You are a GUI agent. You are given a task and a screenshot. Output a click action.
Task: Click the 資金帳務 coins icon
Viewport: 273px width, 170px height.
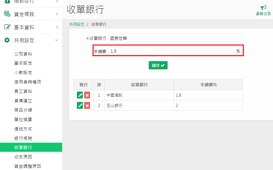coord(7,14)
